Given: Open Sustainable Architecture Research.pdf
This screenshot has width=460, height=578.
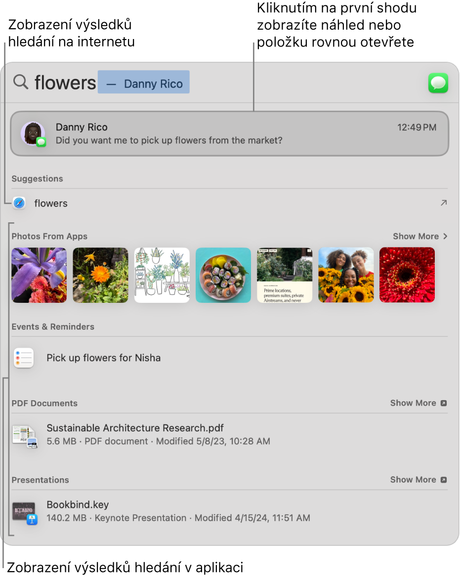Looking at the screenshot, I should 230,435.
